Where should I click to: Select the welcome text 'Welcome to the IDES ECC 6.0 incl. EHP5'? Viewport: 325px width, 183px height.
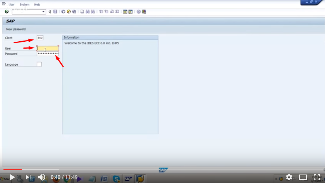tap(91, 43)
